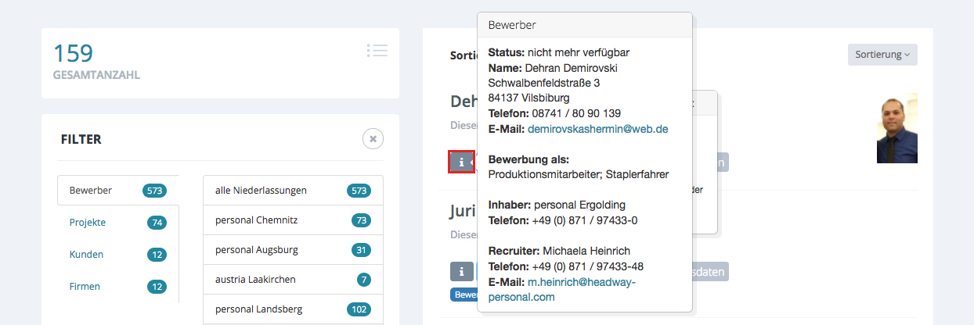974x325 pixels.
Task: Switch to the Projekte filter tab
Action: [87, 223]
